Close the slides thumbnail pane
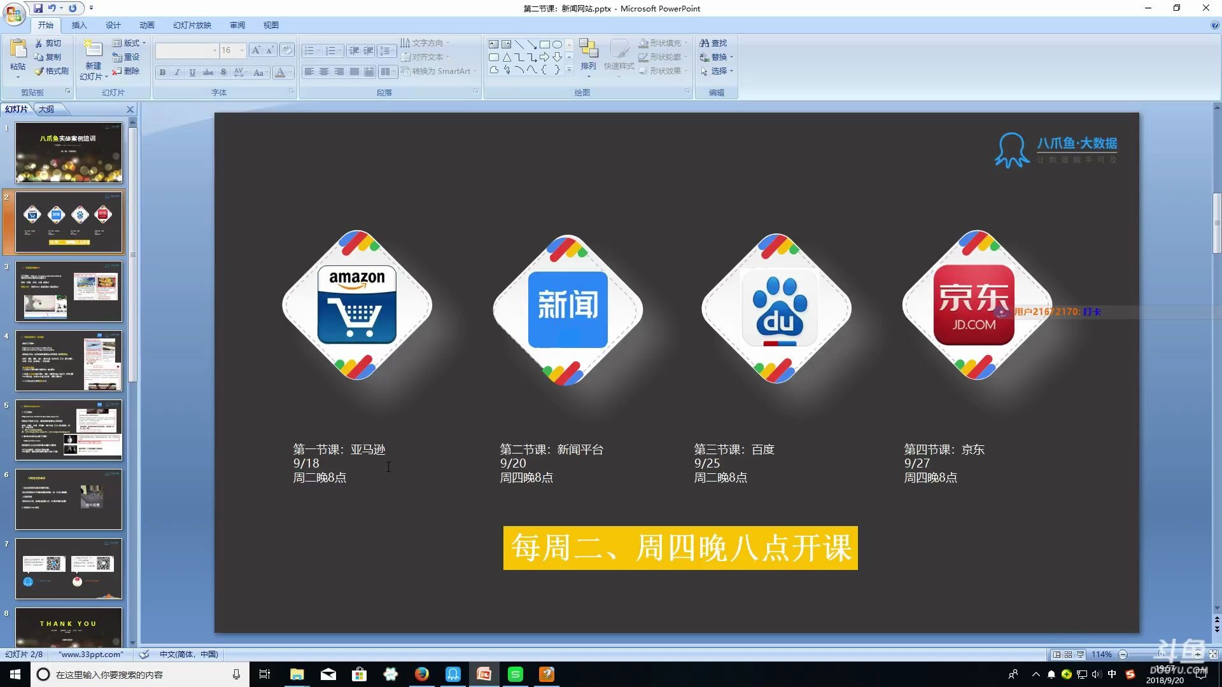 tap(130, 109)
